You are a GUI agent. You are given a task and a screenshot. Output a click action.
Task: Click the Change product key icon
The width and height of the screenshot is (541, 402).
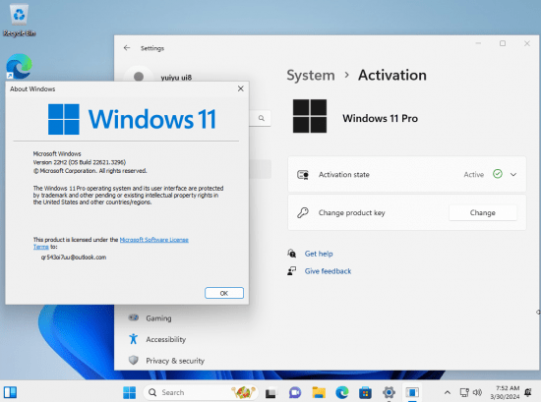(x=303, y=212)
